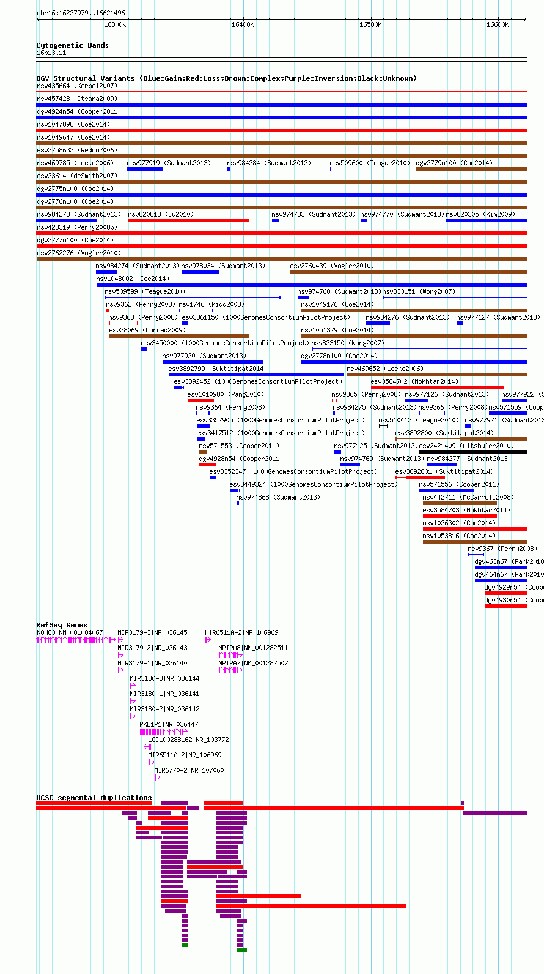Click the esv2762276 (Vogler2010) label
This screenshot has width=544, height=974.
click(x=79, y=253)
